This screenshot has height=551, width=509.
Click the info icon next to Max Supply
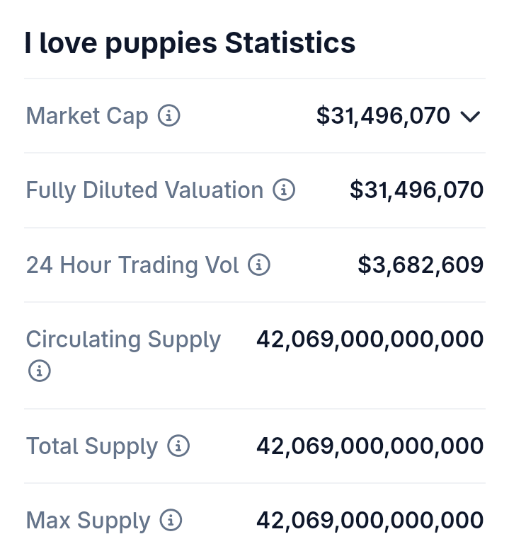[171, 521]
